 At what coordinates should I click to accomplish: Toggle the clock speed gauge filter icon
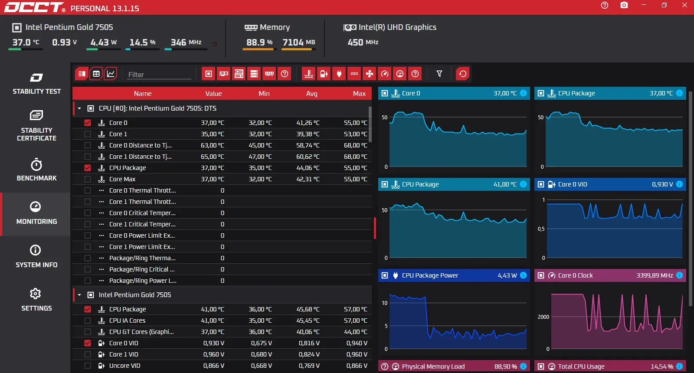385,74
